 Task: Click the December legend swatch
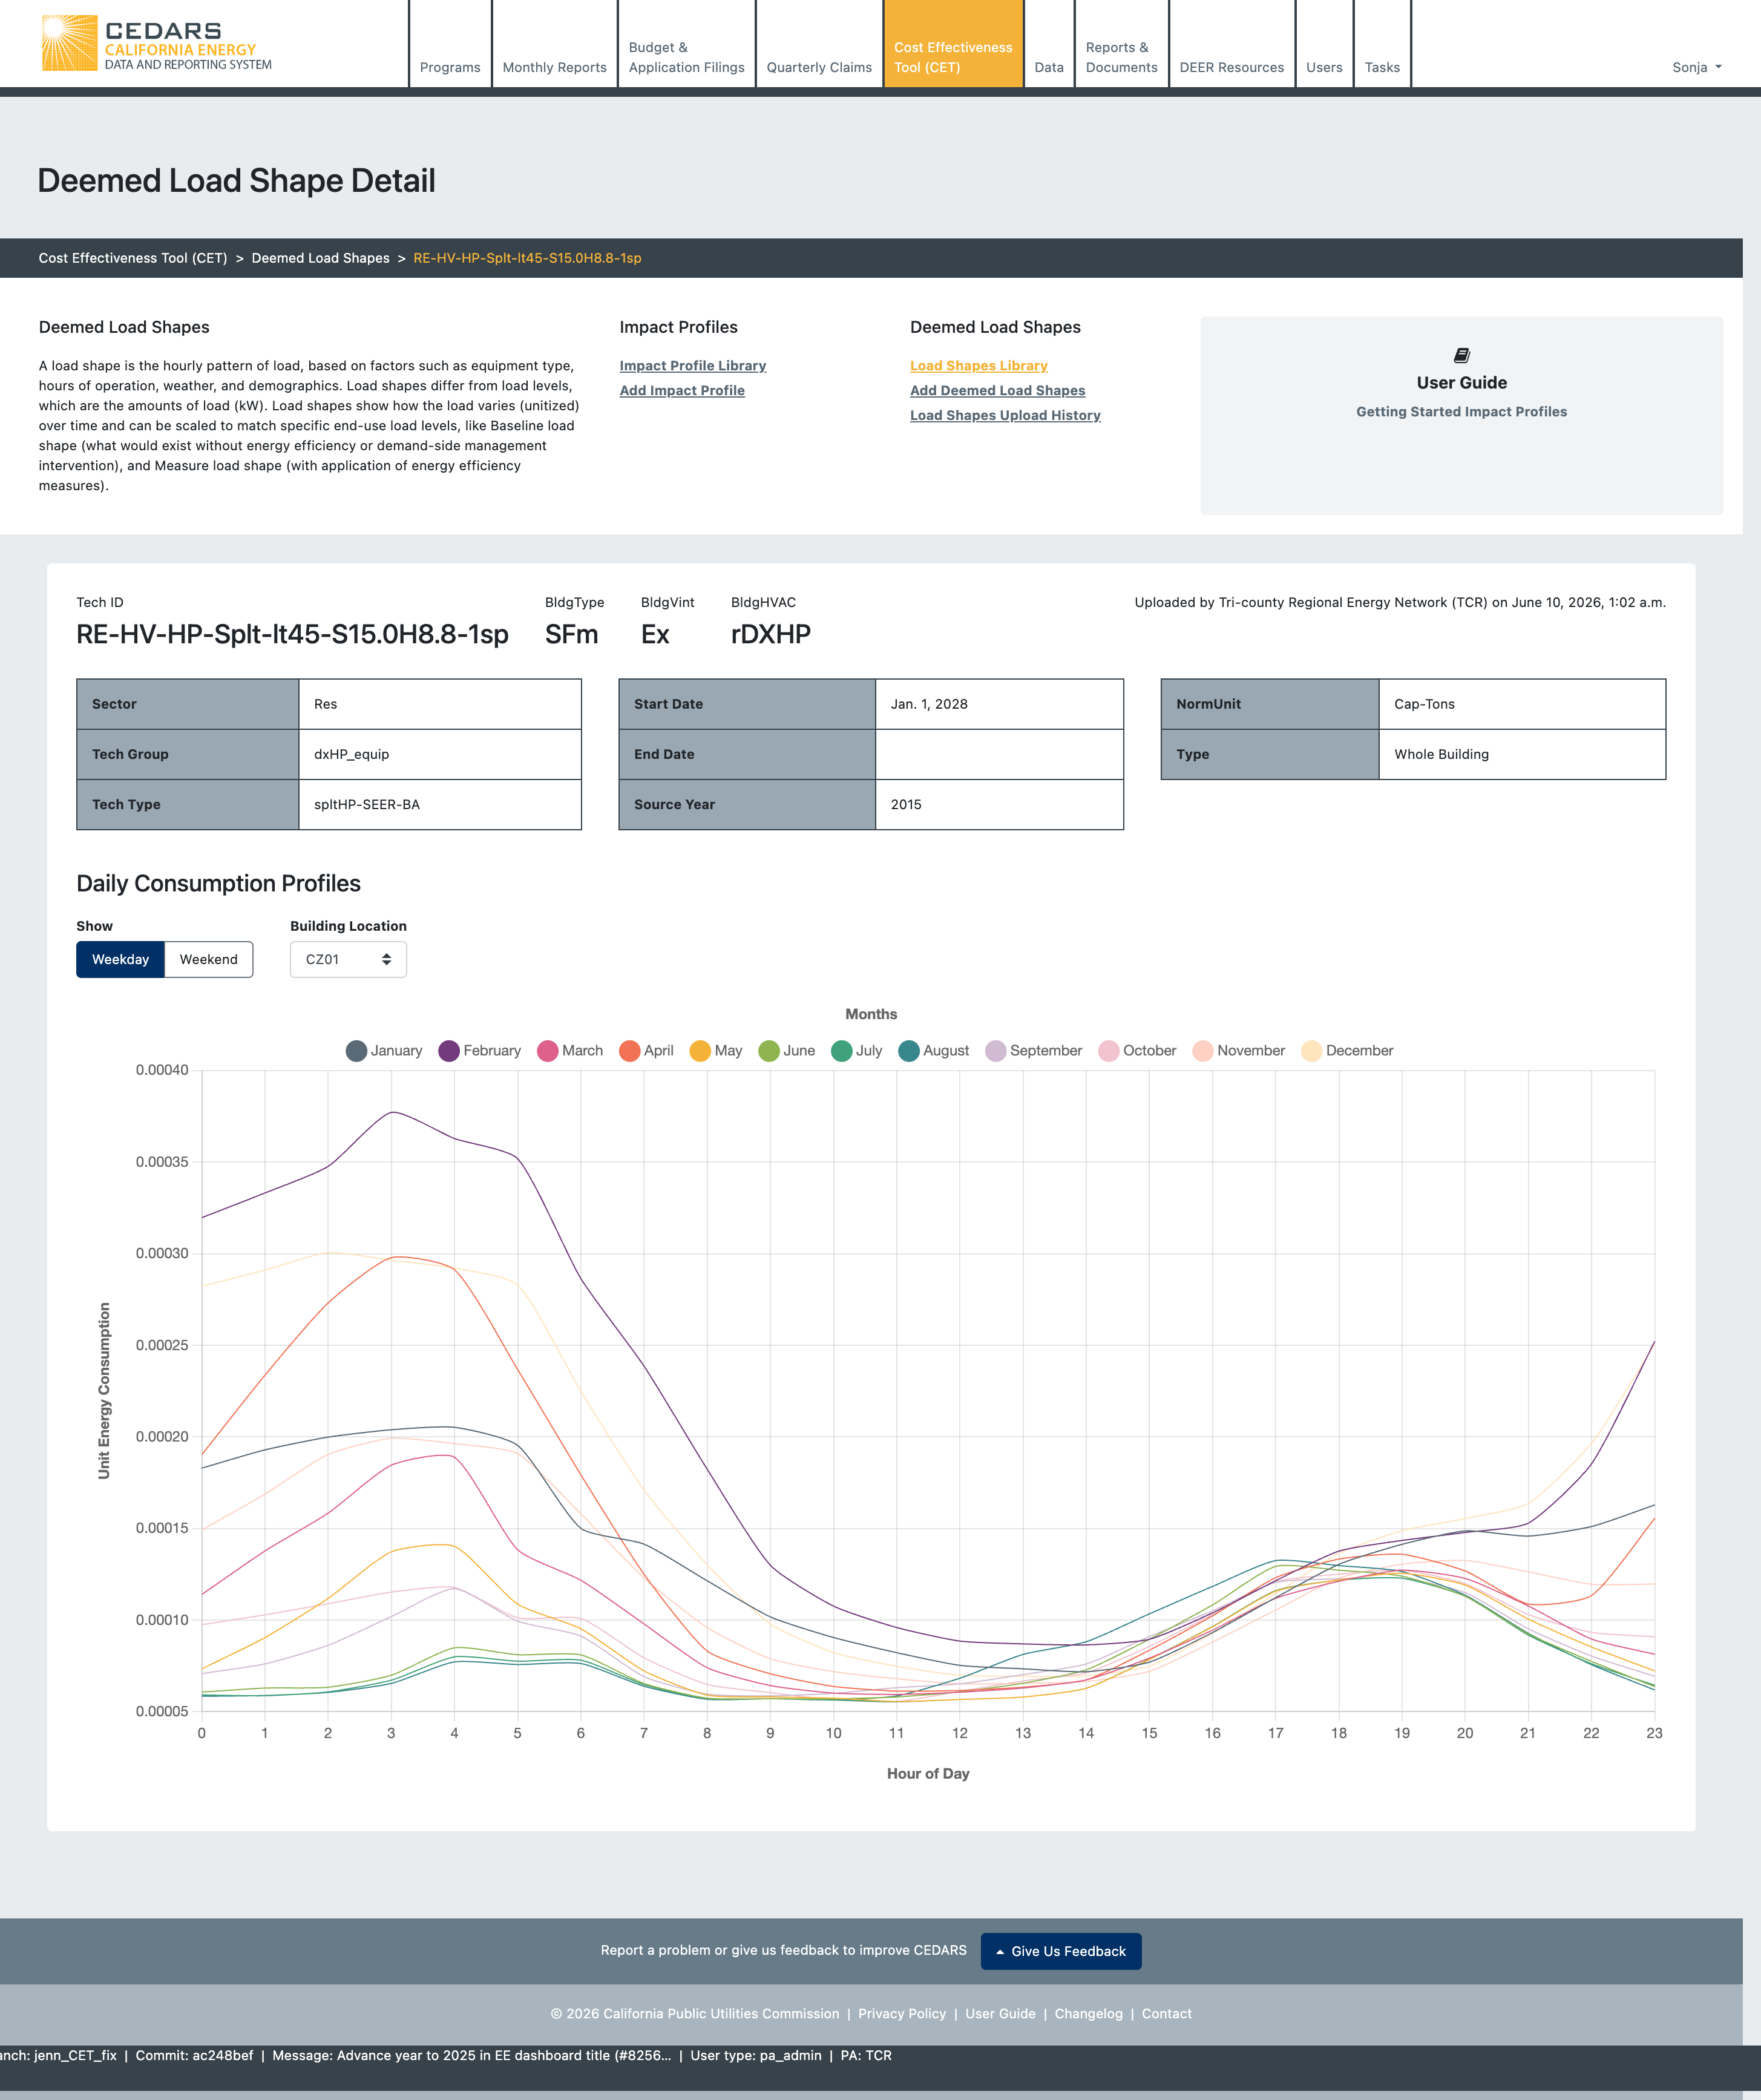[x=1311, y=1051]
